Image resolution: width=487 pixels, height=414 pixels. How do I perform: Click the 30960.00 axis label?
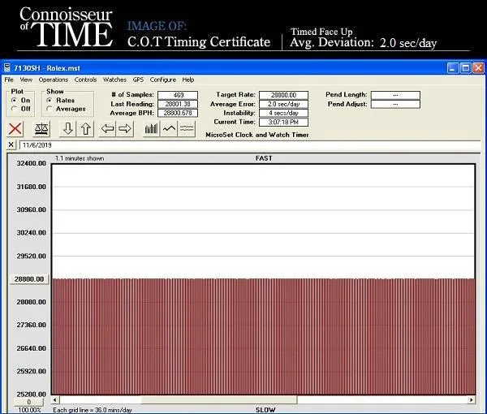point(31,209)
